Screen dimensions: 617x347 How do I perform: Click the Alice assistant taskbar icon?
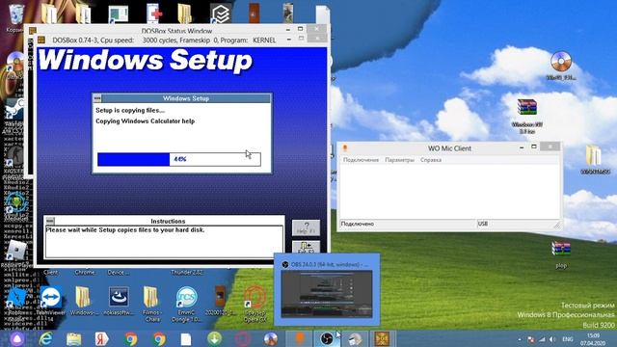coord(17,338)
